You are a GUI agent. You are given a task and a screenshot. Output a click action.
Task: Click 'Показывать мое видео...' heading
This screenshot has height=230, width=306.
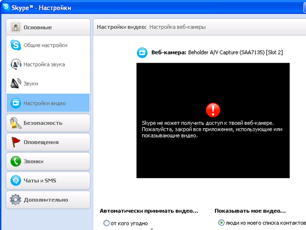click(250, 211)
